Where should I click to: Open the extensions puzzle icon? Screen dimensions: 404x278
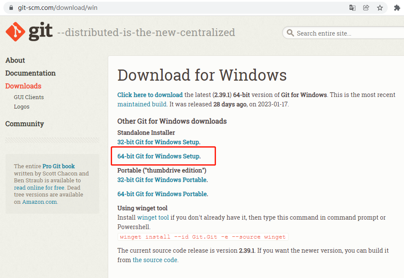[x=397, y=8]
